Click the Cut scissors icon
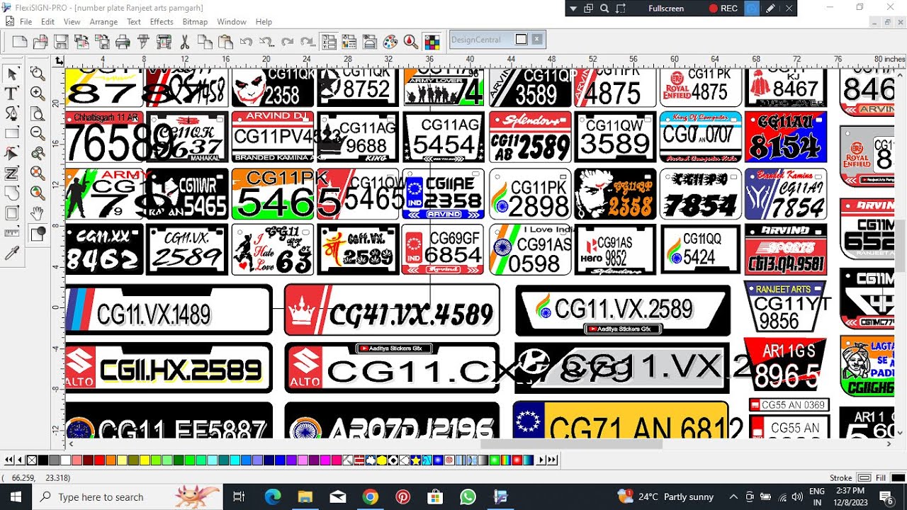The image size is (907, 510). point(184,41)
